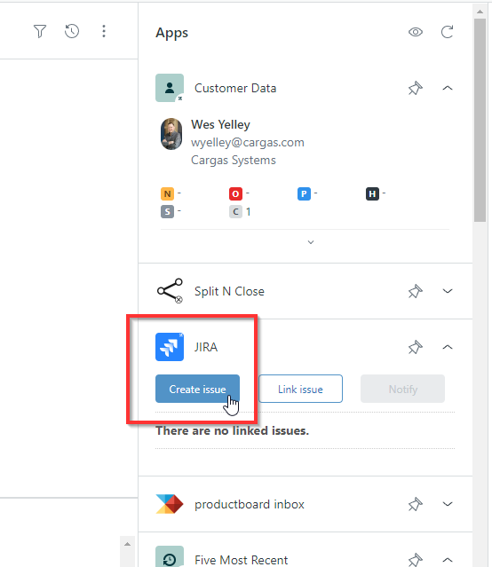
Task: Click the Link issue button
Action: 300,389
